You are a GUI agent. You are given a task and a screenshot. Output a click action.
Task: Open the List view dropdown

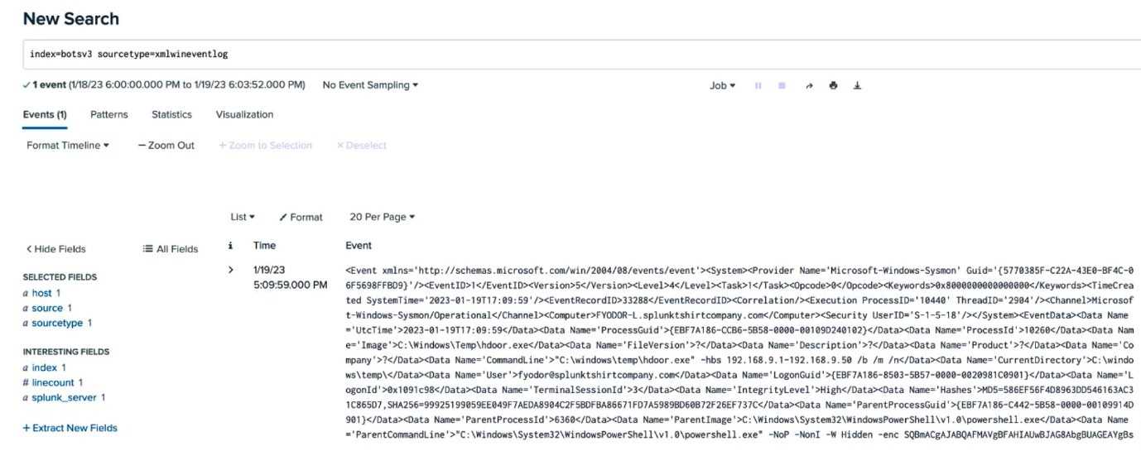[243, 217]
